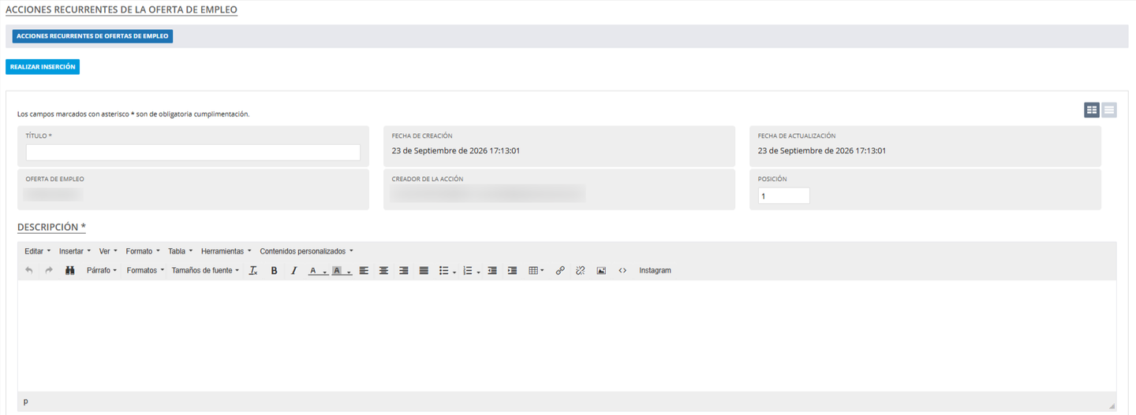
Task: Center align the description text
Action: coord(384,270)
